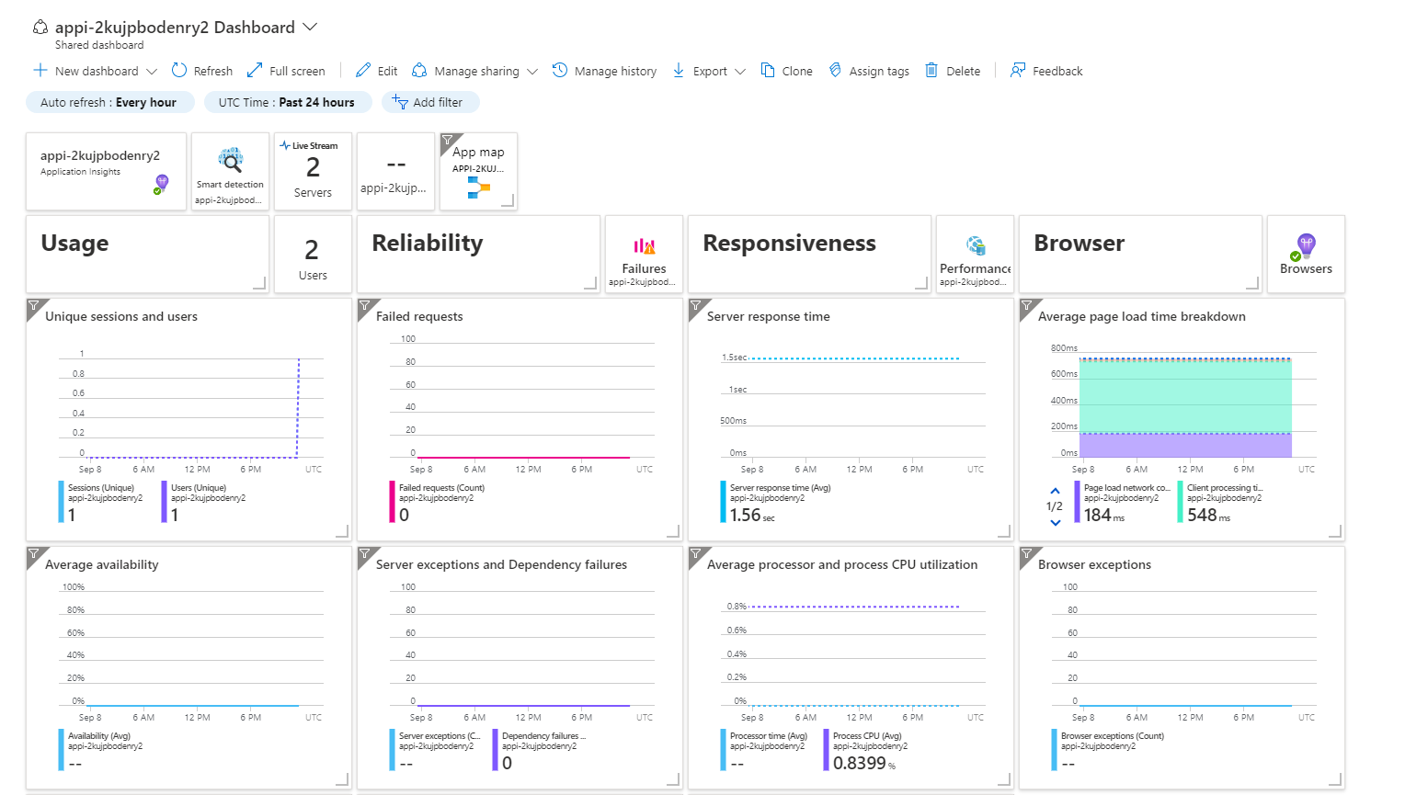The image size is (1428, 795).
Task: Click Server response time chart title
Action: coord(769,316)
